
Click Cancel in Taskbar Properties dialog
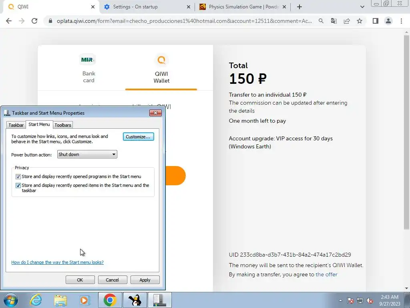[x=113, y=280]
